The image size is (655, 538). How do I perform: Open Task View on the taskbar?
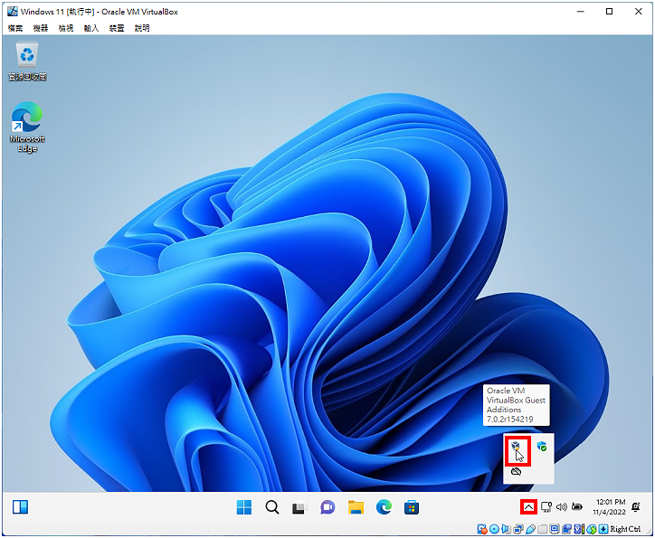tap(299, 507)
